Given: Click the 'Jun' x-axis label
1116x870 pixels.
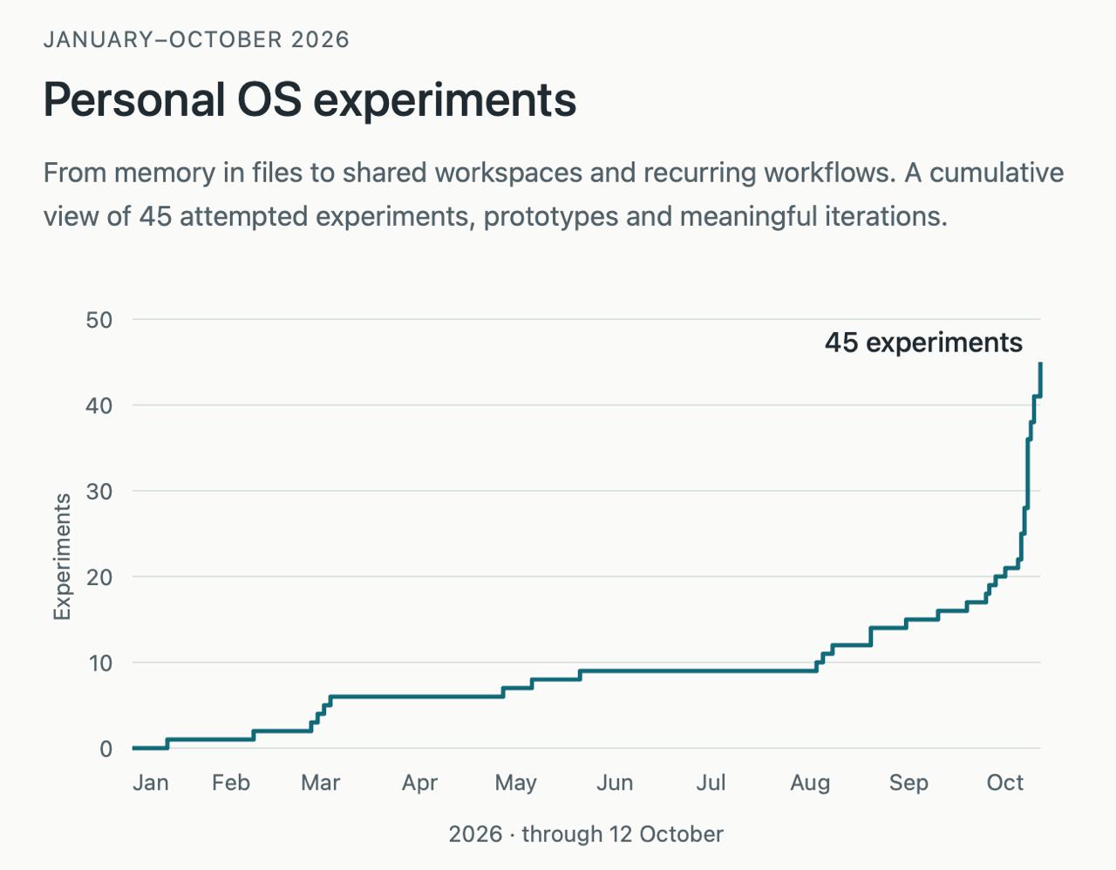Looking at the screenshot, I should click(x=615, y=783).
